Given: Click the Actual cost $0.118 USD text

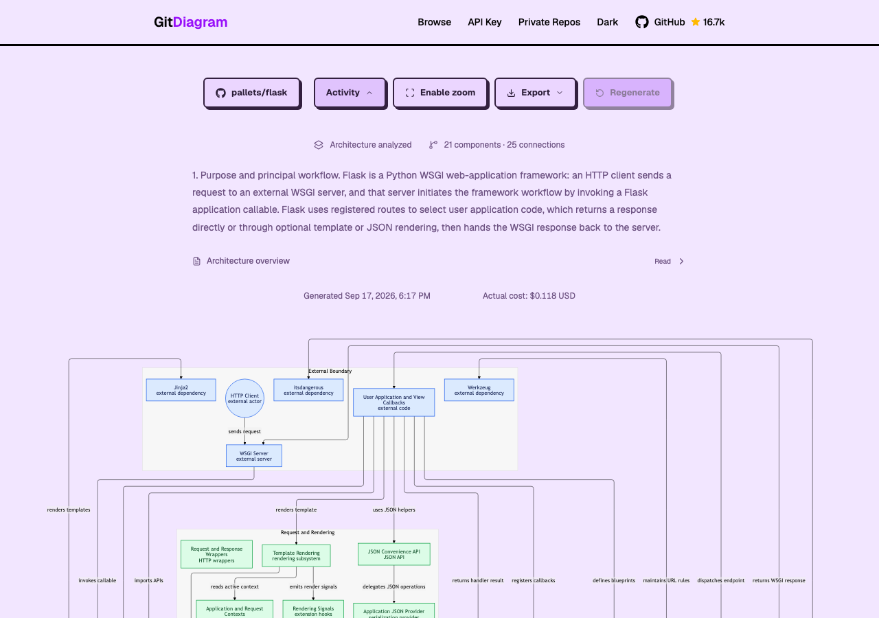Looking at the screenshot, I should (x=529, y=296).
